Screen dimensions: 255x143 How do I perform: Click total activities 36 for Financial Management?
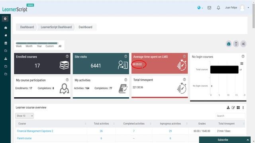point(101,131)
